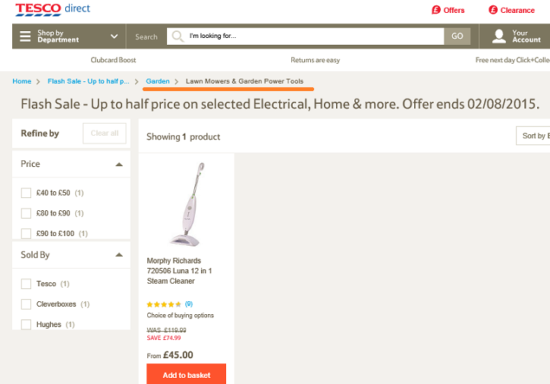The image size is (550, 384).
Task: Go to Garden breadcrumb
Action: pyautogui.click(x=158, y=81)
